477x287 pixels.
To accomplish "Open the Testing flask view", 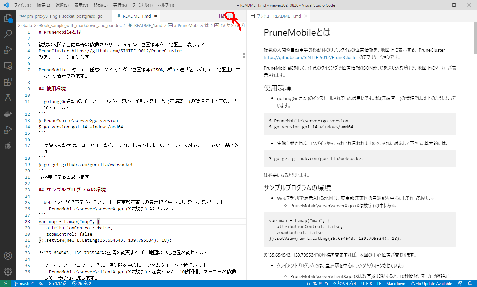I will 8,98.
